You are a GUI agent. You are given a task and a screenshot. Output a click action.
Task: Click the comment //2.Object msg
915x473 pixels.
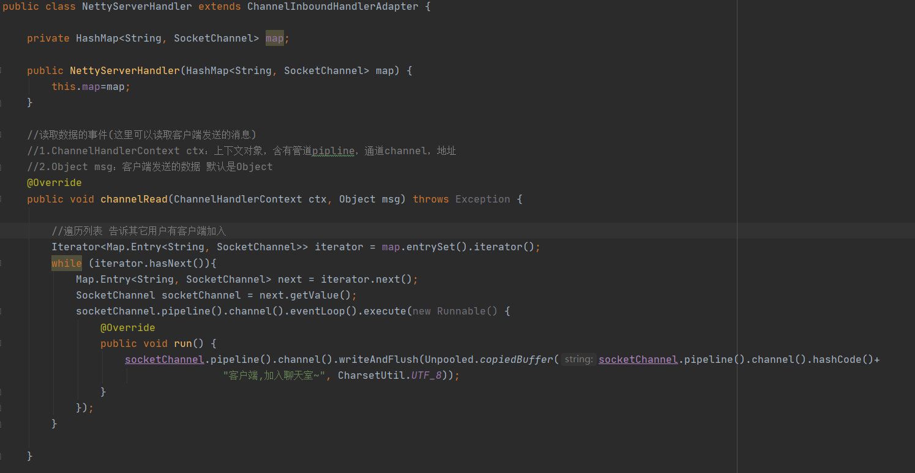150,166
